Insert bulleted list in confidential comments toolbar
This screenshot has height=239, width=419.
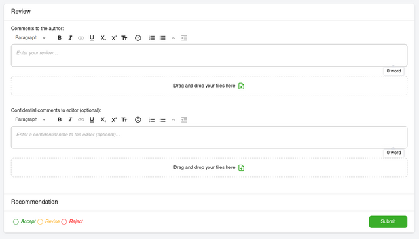(162, 120)
